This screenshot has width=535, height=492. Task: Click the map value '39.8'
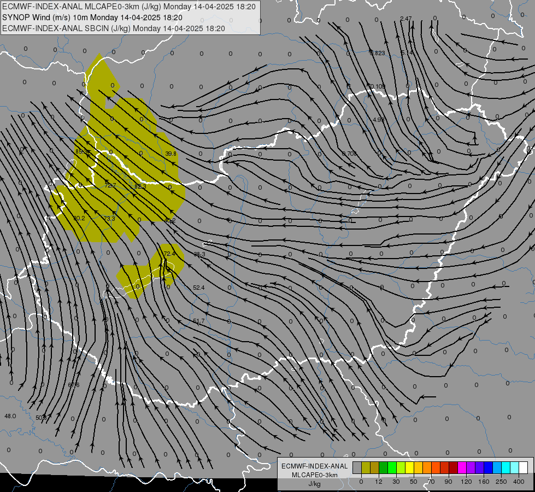pos(171,154)
